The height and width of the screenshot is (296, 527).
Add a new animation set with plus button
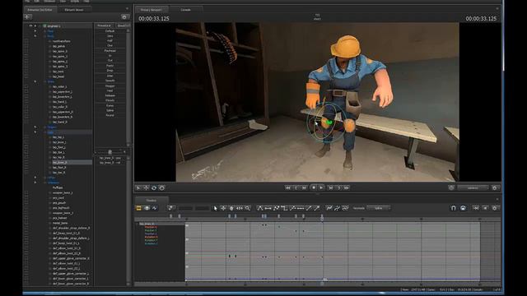click(x=27, y=16)
